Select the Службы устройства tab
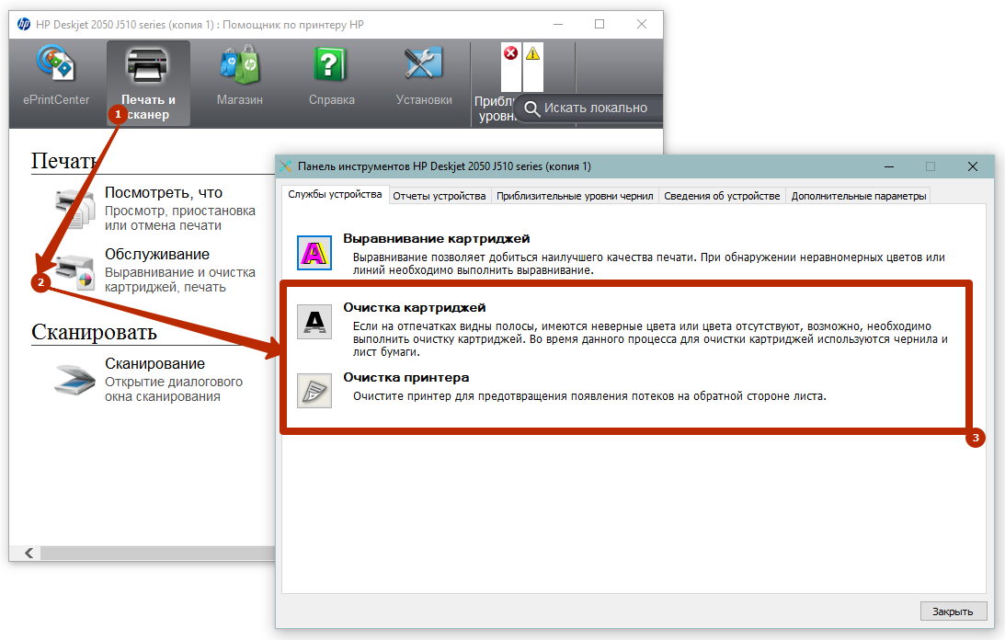 (x=335, y=195)
